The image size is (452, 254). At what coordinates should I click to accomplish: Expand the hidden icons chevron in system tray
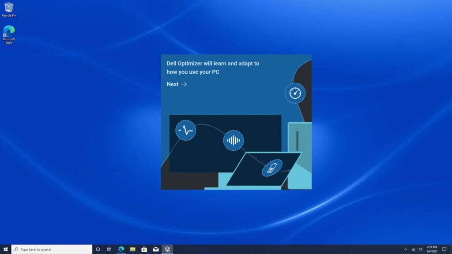(406, 249)
